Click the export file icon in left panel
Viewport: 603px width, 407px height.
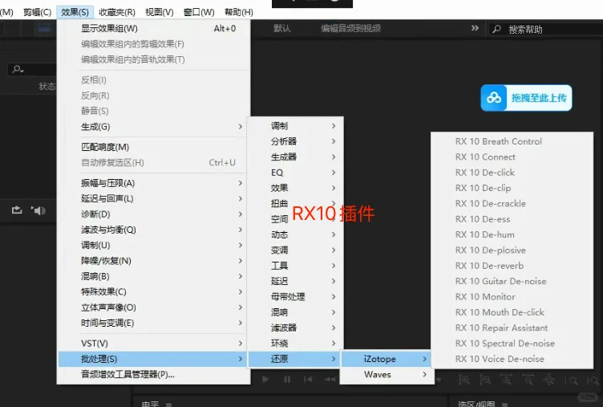click(17, 210)
